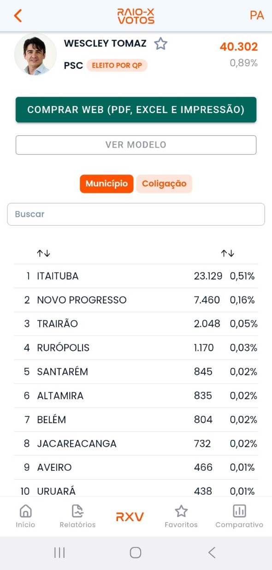Click the Ver Modelo button
The image size is (272, 570).
(136, 145)
